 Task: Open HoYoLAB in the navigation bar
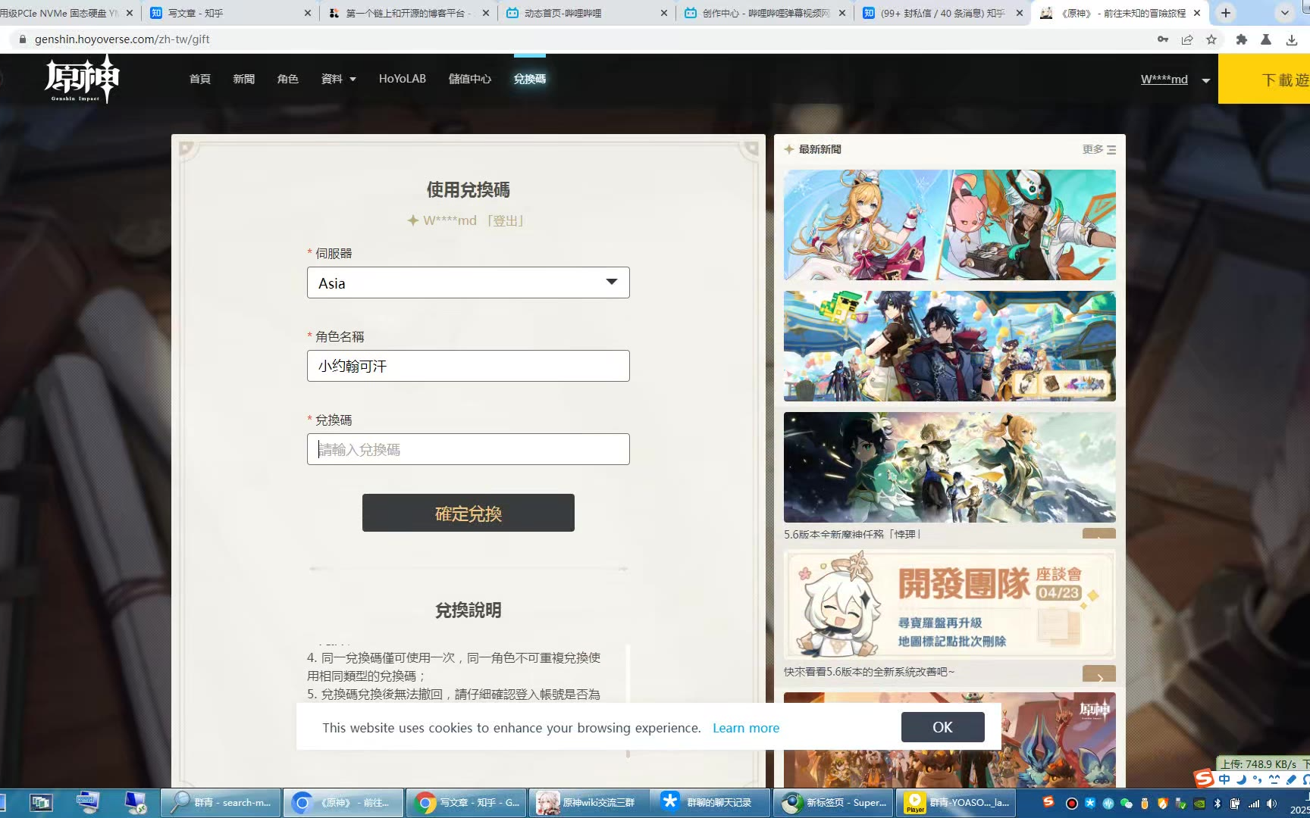pos(403,79)
